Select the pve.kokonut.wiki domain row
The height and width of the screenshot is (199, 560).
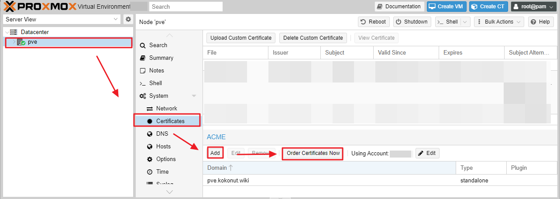point(380,180)
